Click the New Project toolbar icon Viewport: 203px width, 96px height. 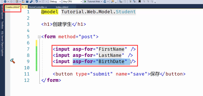[x=17, y=2]
